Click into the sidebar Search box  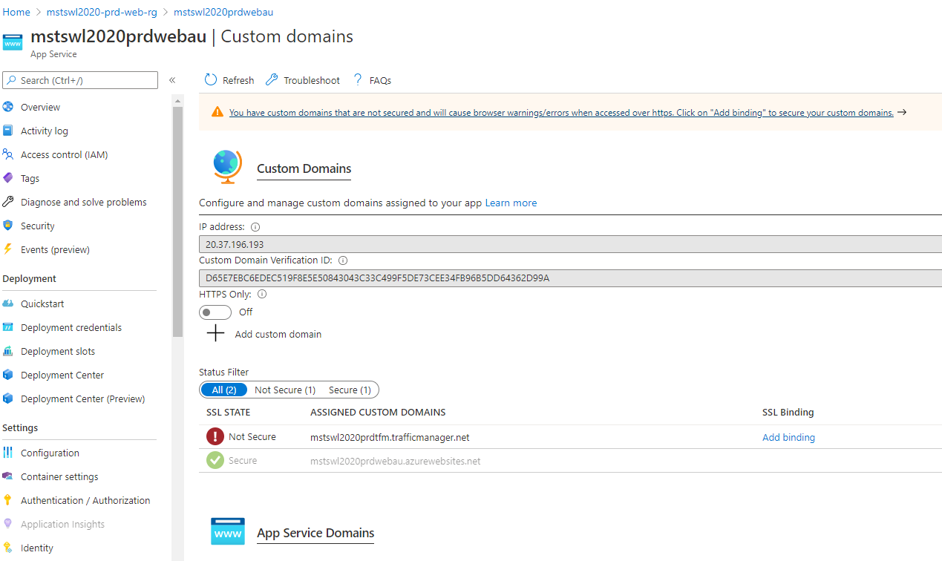pos(80,80)
